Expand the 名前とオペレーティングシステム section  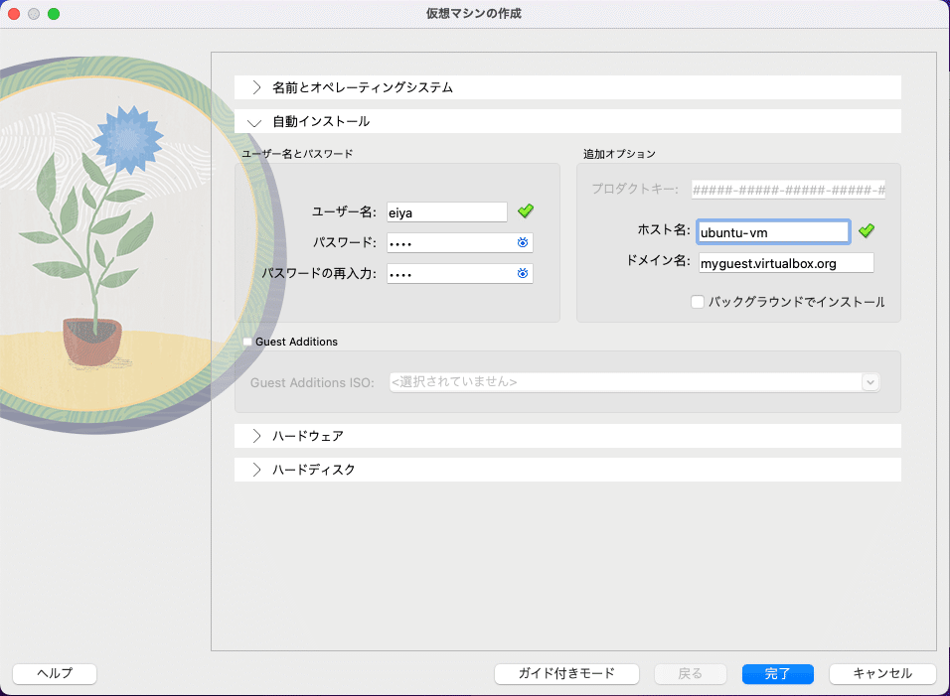pyautogui.click(x=567, y=87)
